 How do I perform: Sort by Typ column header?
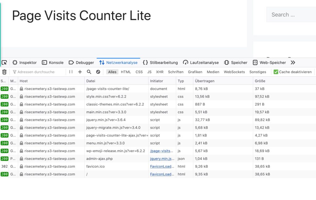click(x=185, y=81)
